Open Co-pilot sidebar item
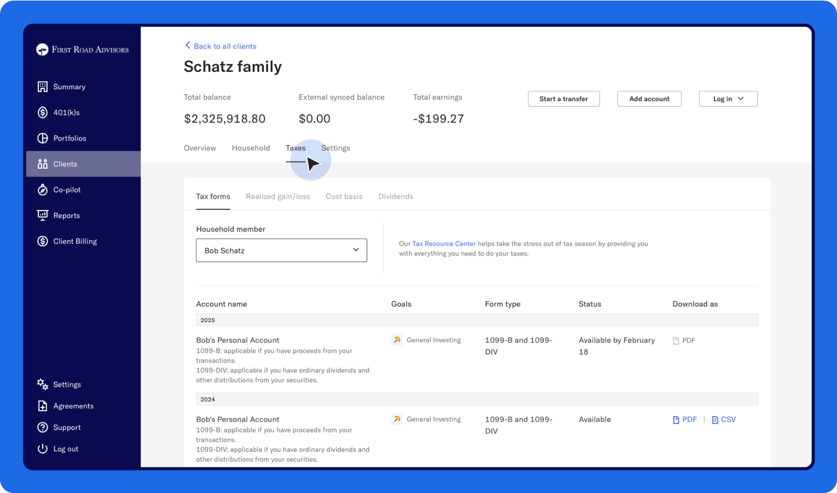The width and height of the screenshot is (837, 493). coord(67,190)
